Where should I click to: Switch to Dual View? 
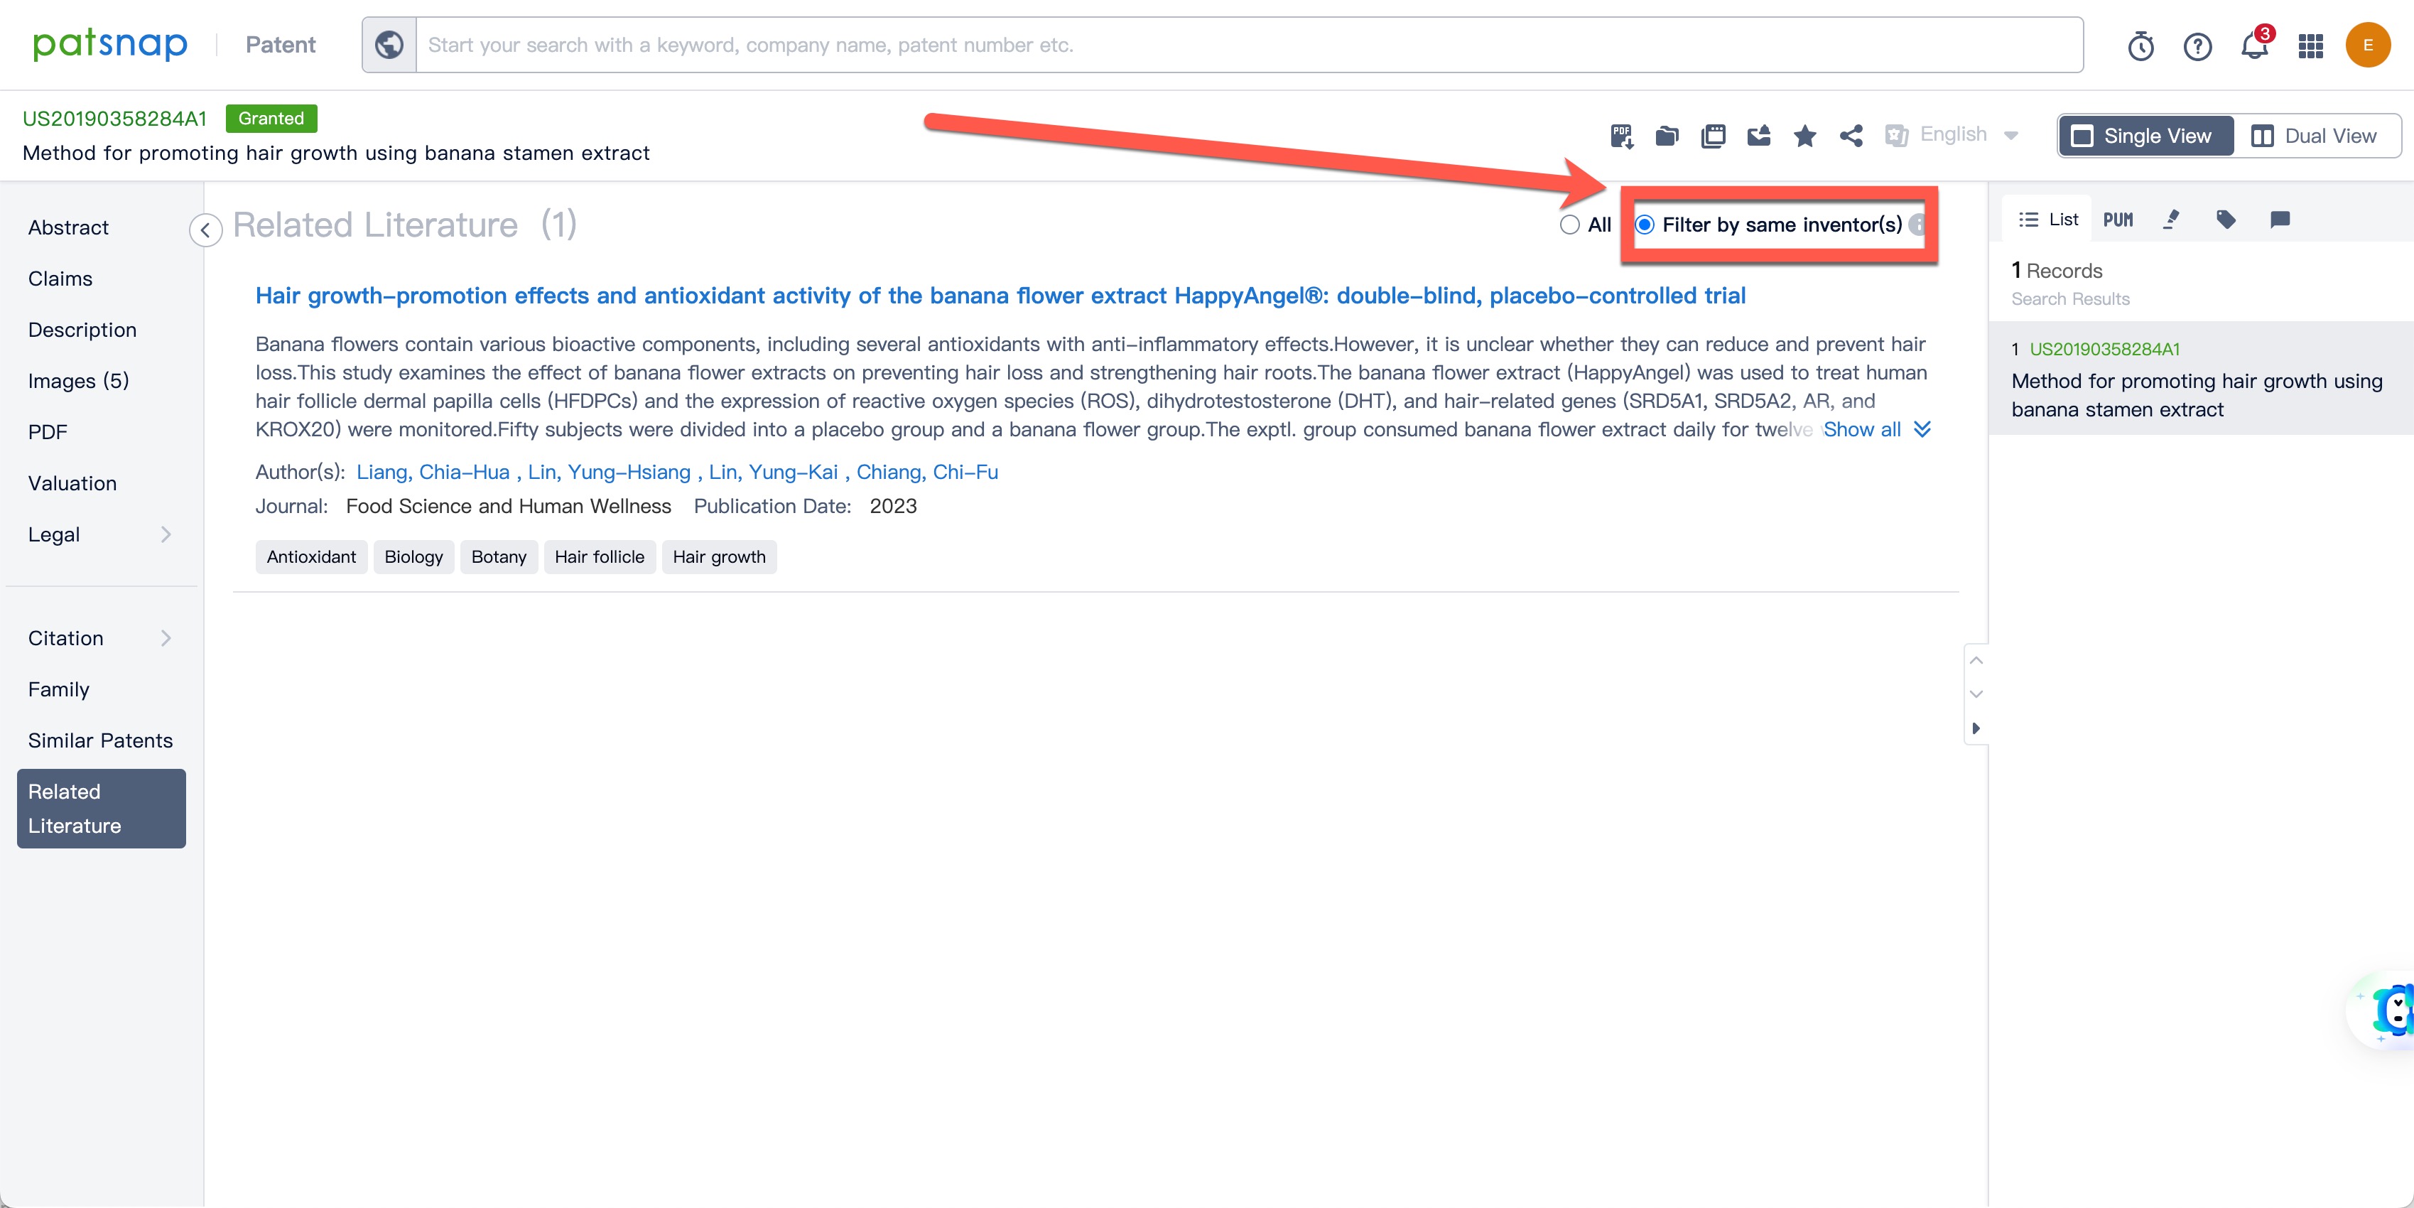2315,136
